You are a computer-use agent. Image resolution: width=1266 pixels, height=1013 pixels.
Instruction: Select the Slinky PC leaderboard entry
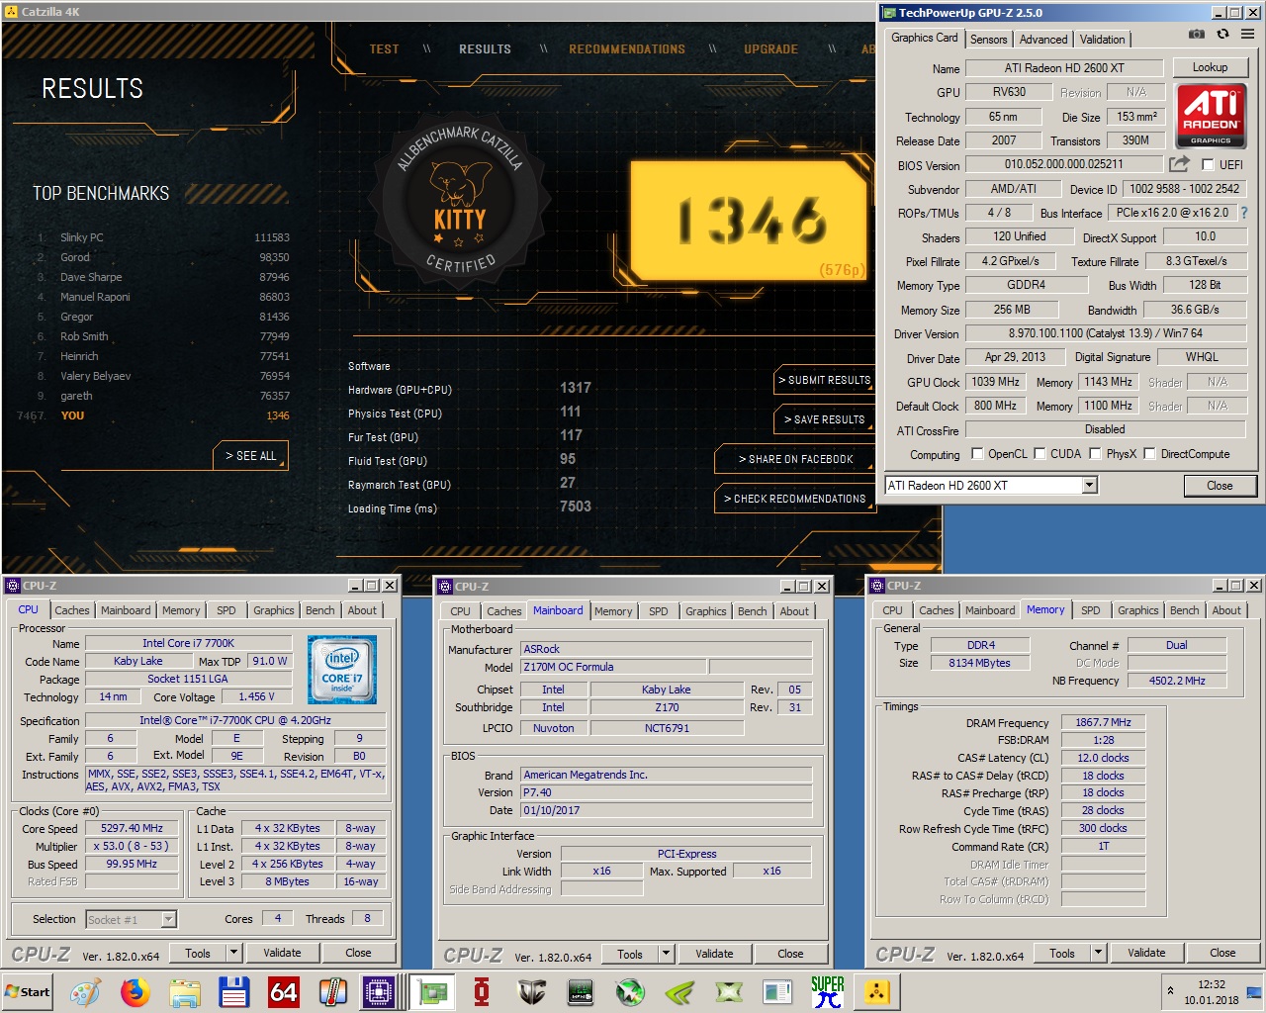163,237
